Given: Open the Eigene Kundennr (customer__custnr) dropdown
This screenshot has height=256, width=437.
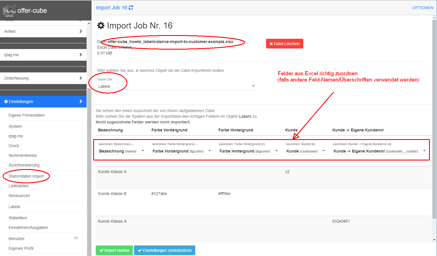Looking at the screenshot, I should [380, 151].
